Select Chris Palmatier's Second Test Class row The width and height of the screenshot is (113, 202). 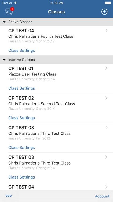56,103
